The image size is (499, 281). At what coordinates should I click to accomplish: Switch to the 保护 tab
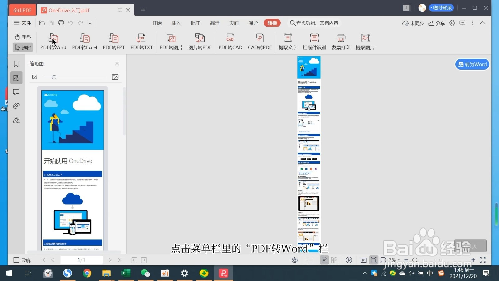click(x=253, y=23)
